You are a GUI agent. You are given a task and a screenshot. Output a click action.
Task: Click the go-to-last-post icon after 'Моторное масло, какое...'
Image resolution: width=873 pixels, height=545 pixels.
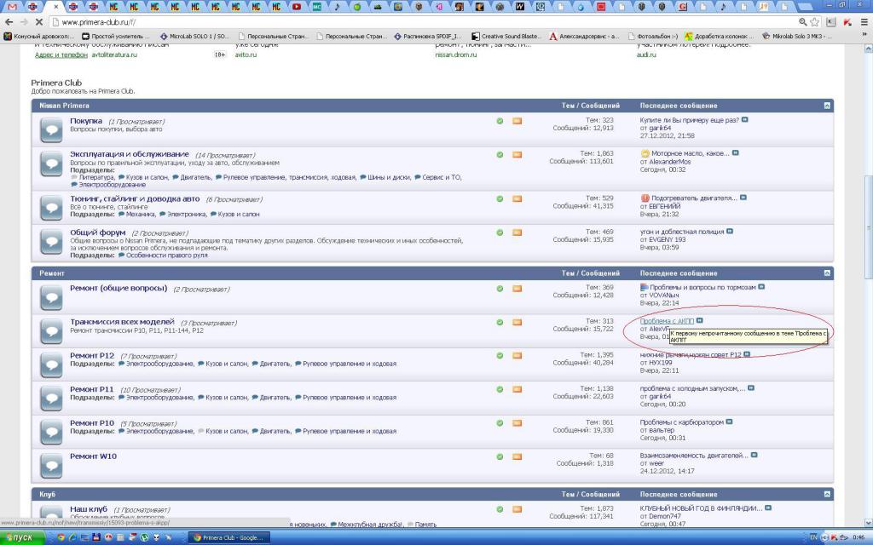[736, 153]
